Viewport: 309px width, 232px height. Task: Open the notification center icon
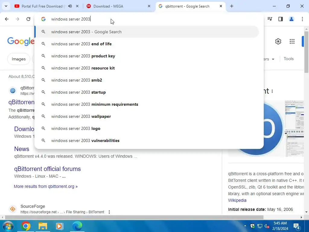click(x=297, y=226)
